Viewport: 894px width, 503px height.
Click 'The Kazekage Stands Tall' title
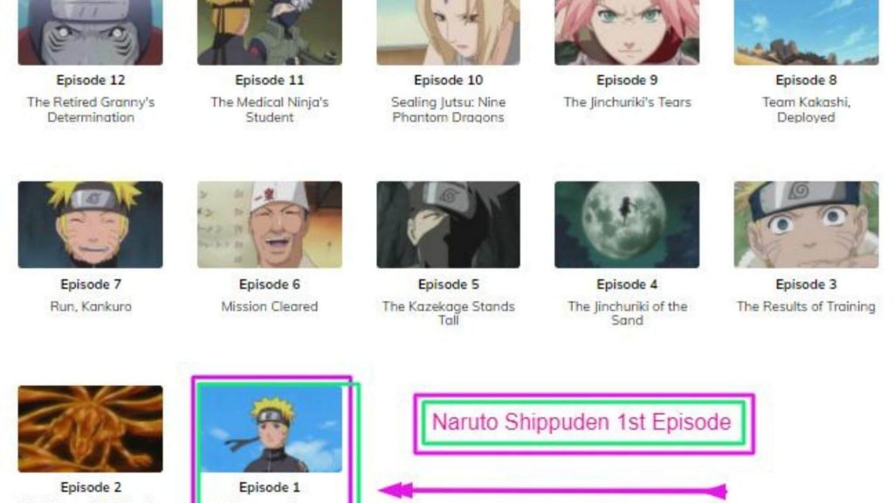pos(448,314)
